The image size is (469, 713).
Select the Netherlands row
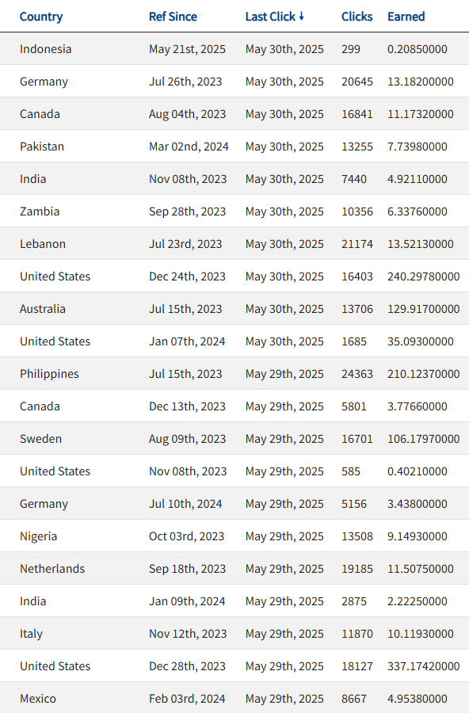(234, 568)
